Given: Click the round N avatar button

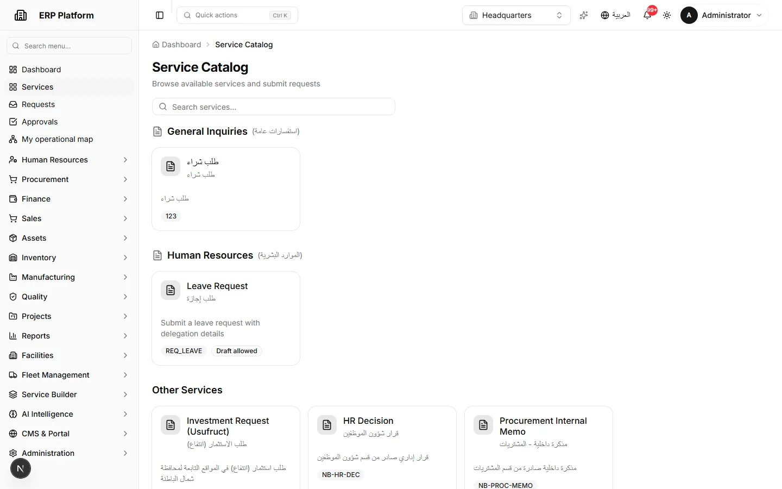Looking at the screenshot, I should [21, 468].
